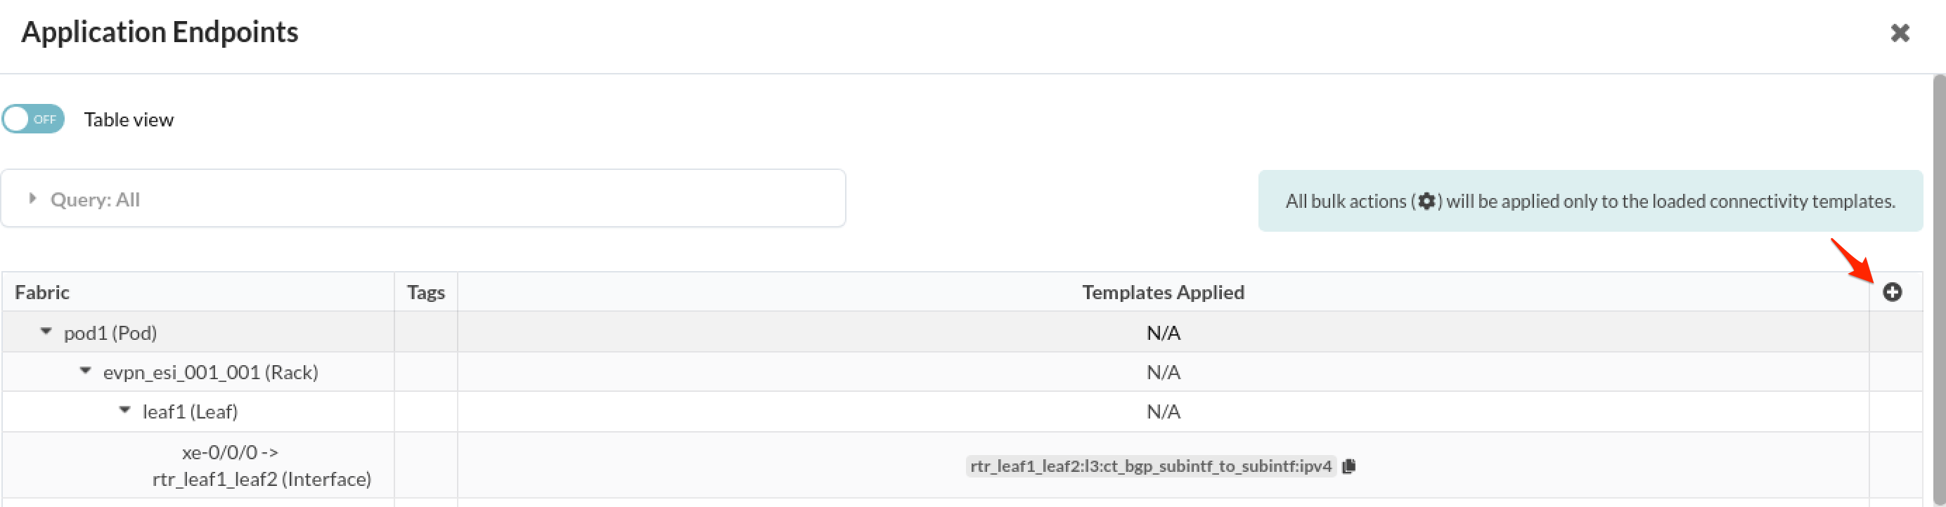Collapse the pod1 (Pod) tree node

pyautogui.click(x=45, y=332)
